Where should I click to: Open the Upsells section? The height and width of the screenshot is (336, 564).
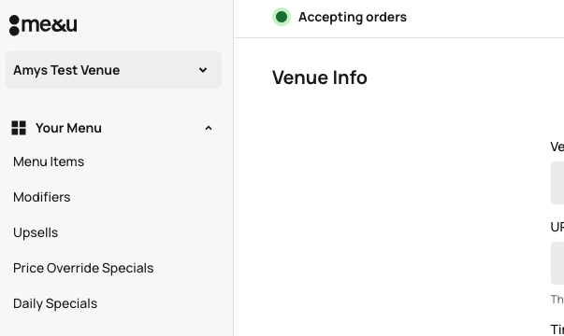pos(36,232)
